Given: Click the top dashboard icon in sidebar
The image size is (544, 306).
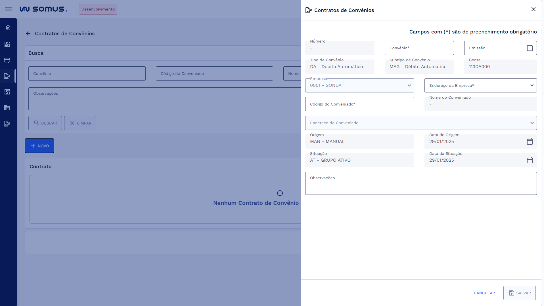Looking at the screenshot, I should point(7,44).
